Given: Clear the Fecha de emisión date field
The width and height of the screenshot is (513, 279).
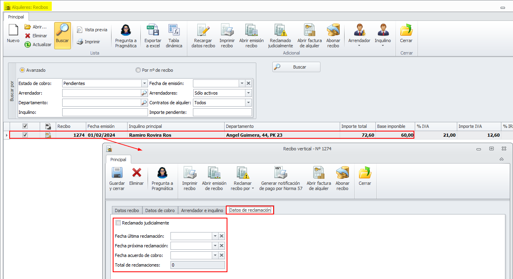Looking at the screenshot, I should point(249,83).
